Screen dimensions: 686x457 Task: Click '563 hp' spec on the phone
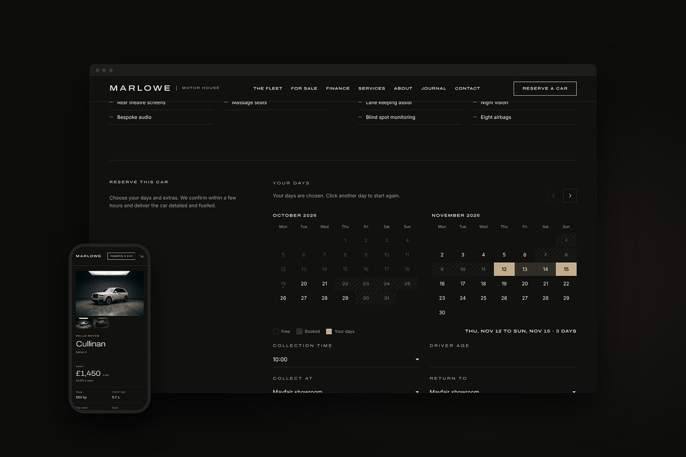point(81,397)
